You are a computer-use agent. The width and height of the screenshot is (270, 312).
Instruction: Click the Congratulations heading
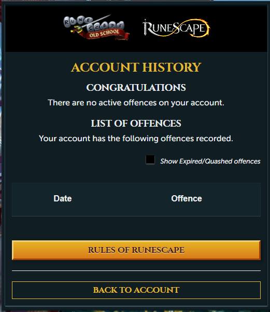136,88
